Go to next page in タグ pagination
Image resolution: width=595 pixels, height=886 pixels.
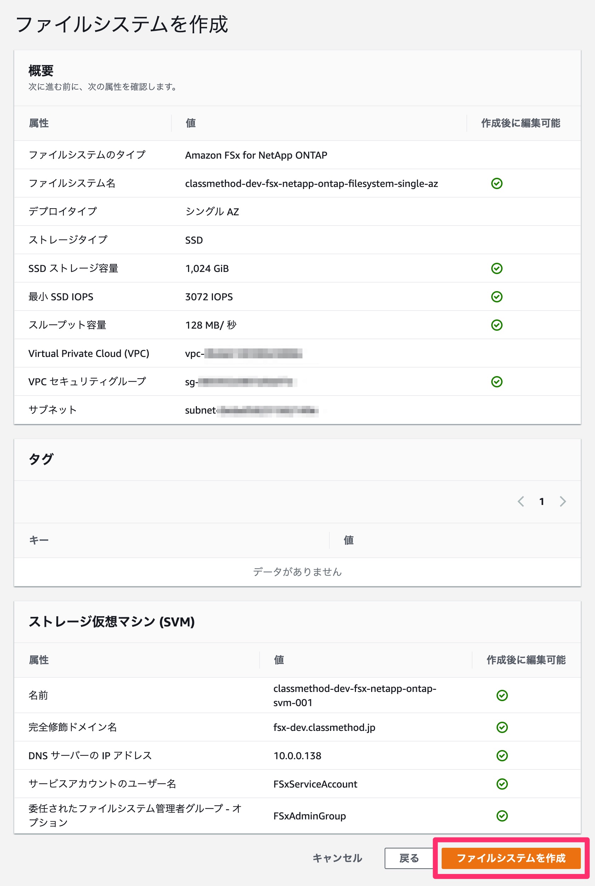pos(562,501)
